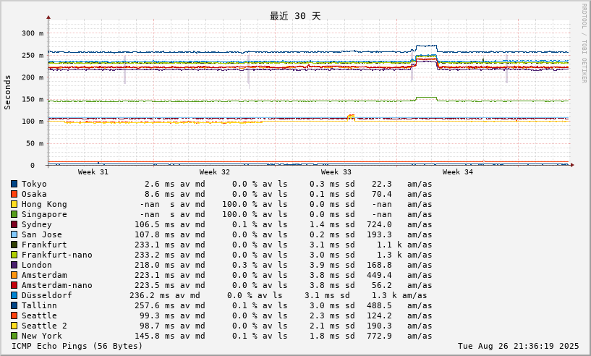Click Tallinn median value 257.6 ms
This screenshot has height=356, width=591.
155,306
